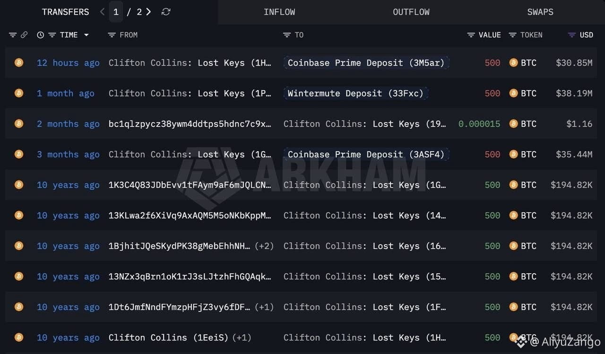Open the TOKEN column filter
The image size is (605, 354).
pos(512,35)
